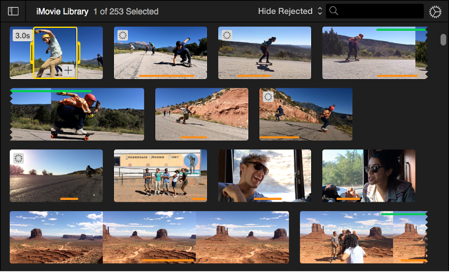Image resolution: width=449 pixels, height=272 pixels.
Task: Click the iMovie Library title
Action: [x=62, y=12]
